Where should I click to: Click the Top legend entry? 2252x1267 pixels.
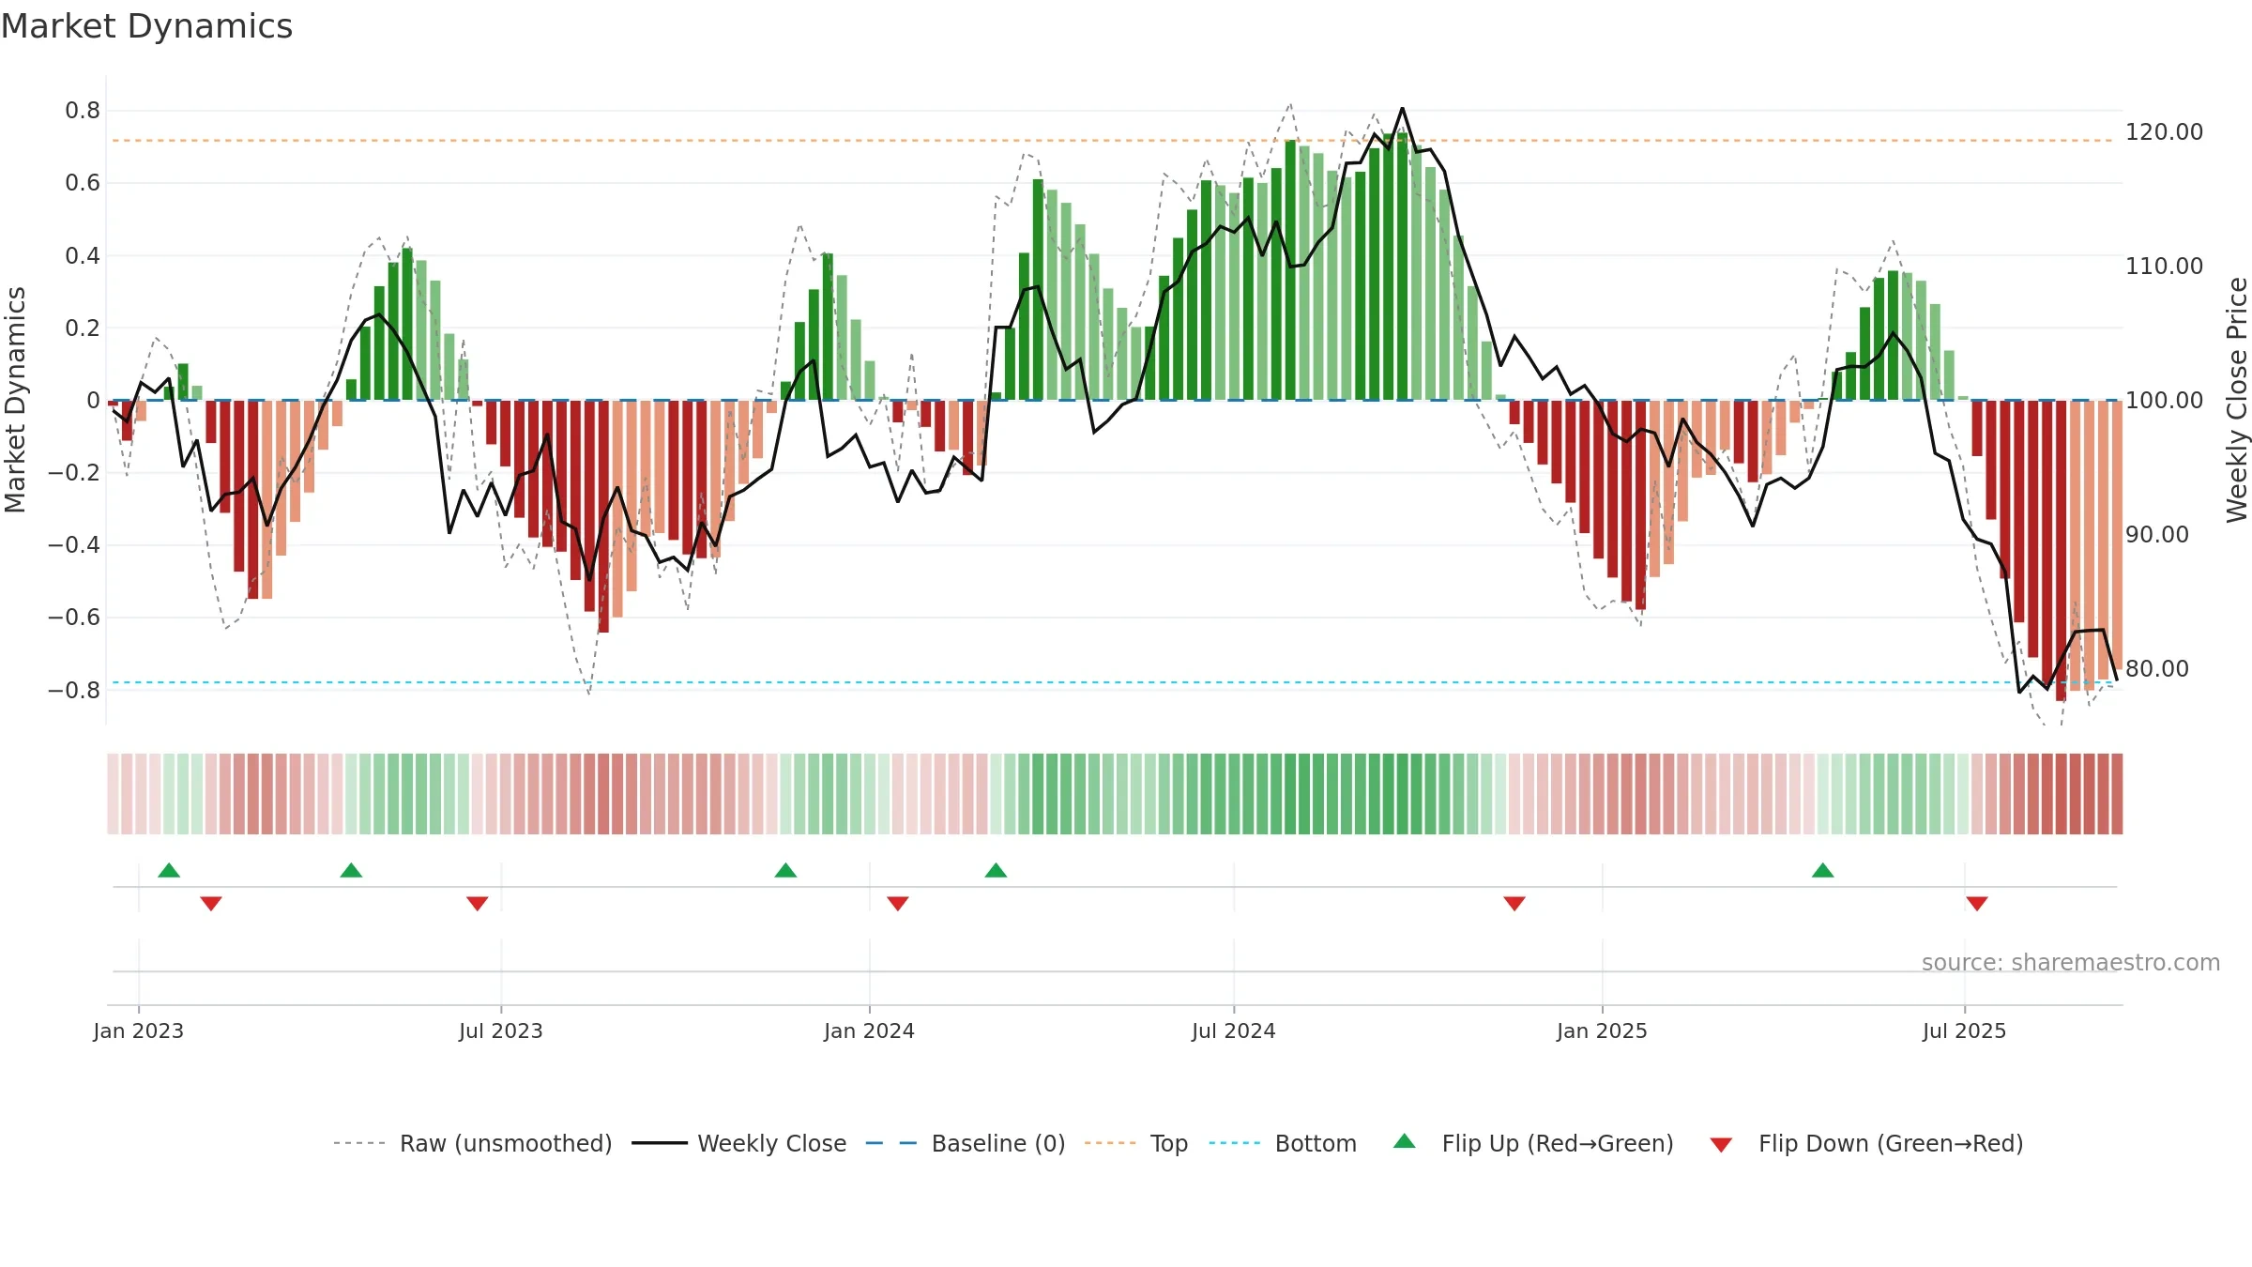pos(1135,1143)
